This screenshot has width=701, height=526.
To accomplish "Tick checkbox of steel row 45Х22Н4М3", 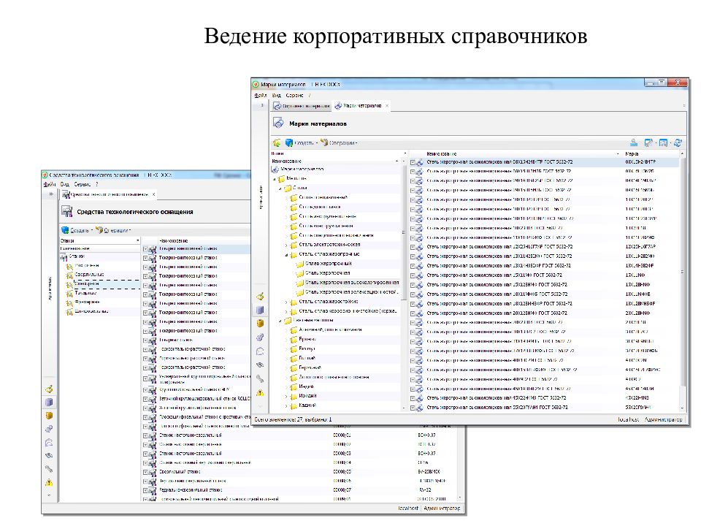I will tap(413, 398).
